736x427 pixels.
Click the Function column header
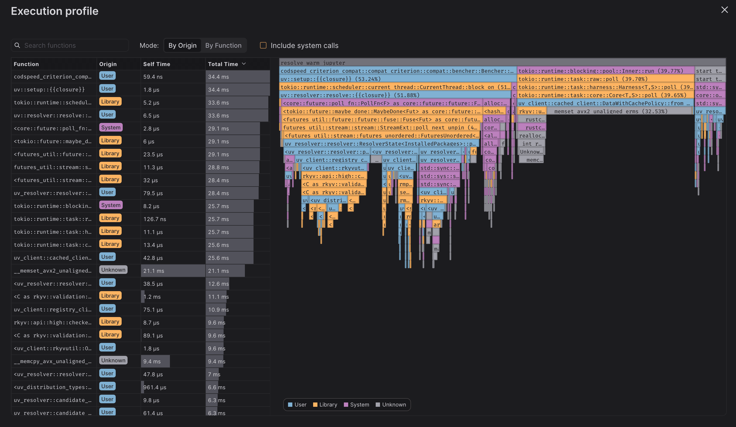[x=26, y=64]
